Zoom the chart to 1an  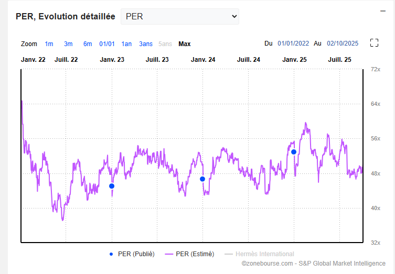[126, 44]
